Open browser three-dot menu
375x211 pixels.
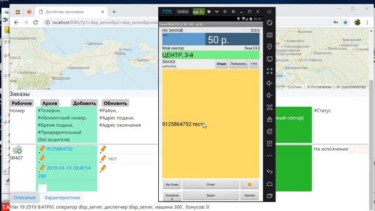click(367, 22)
